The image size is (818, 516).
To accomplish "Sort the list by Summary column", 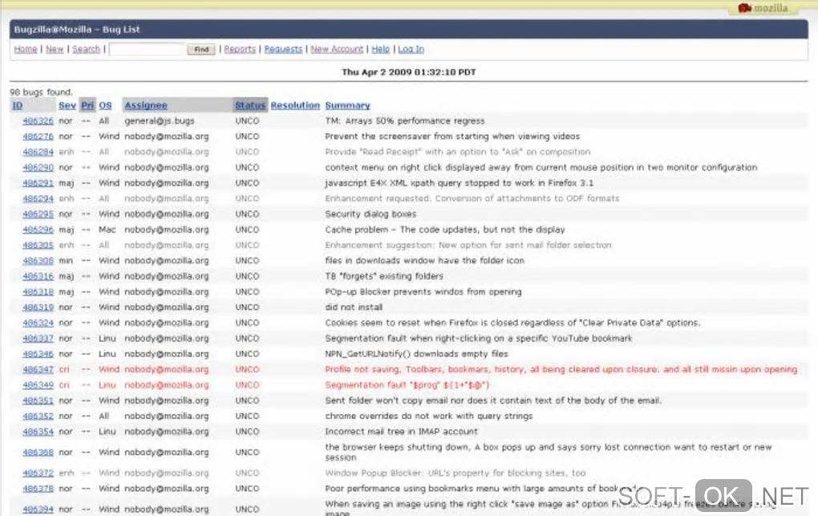I will (x=348, y=105).
